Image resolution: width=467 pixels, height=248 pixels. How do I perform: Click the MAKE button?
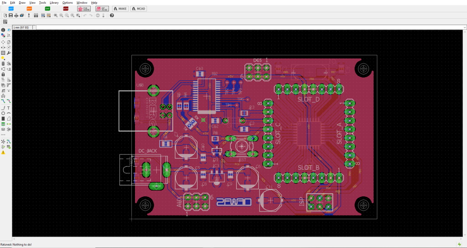point(120,9)
